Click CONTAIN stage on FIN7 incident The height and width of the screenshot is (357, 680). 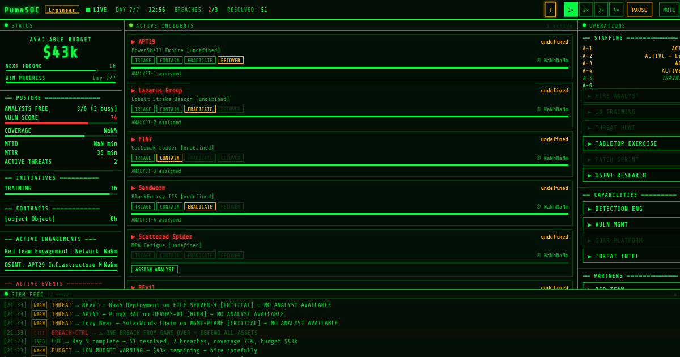(169, 158)
